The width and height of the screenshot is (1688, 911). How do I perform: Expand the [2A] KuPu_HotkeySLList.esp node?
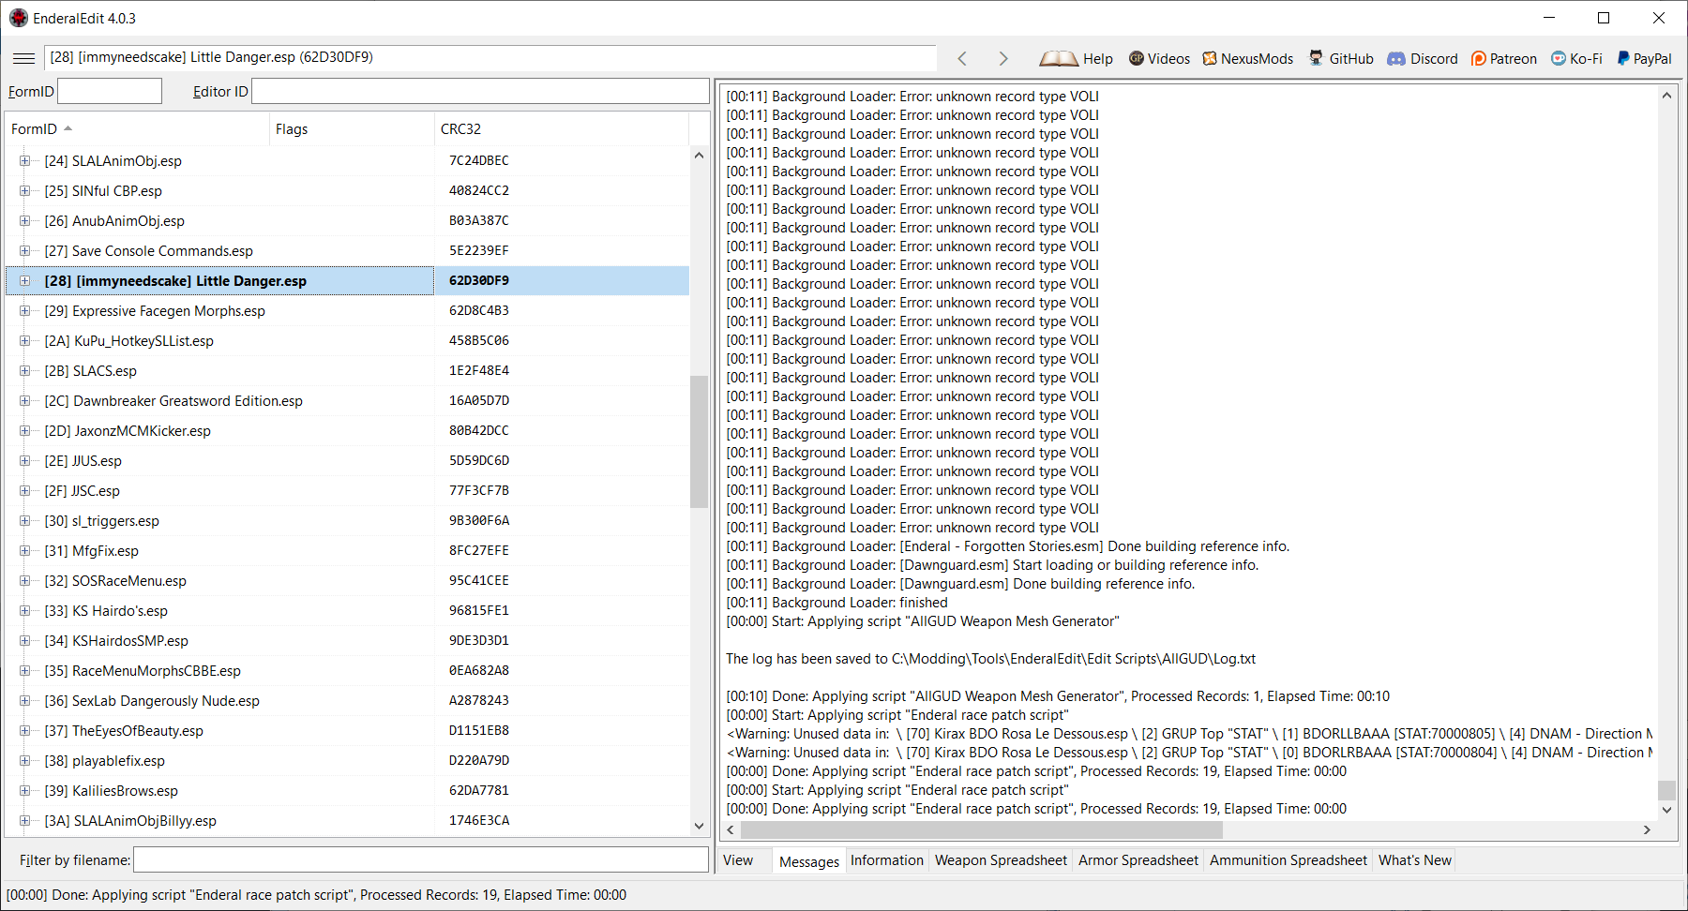25,340
